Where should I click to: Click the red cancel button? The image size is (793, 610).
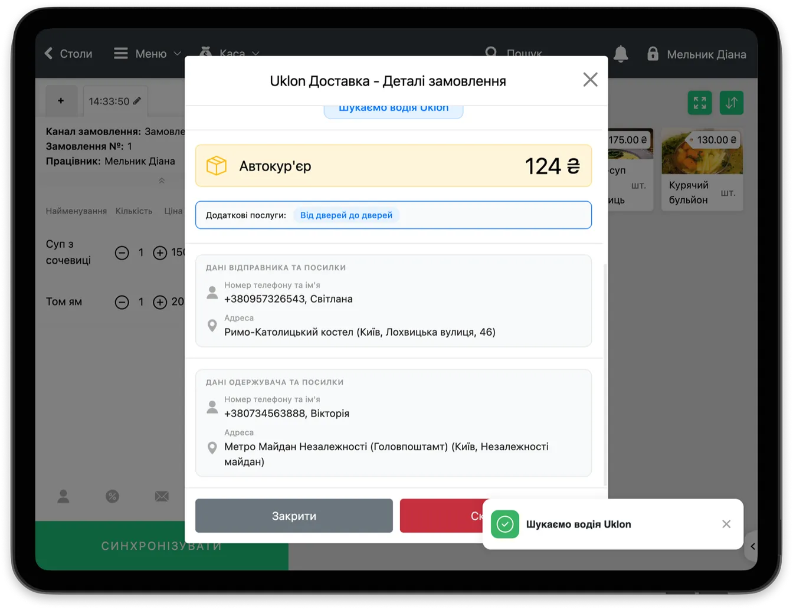point(441,516)
